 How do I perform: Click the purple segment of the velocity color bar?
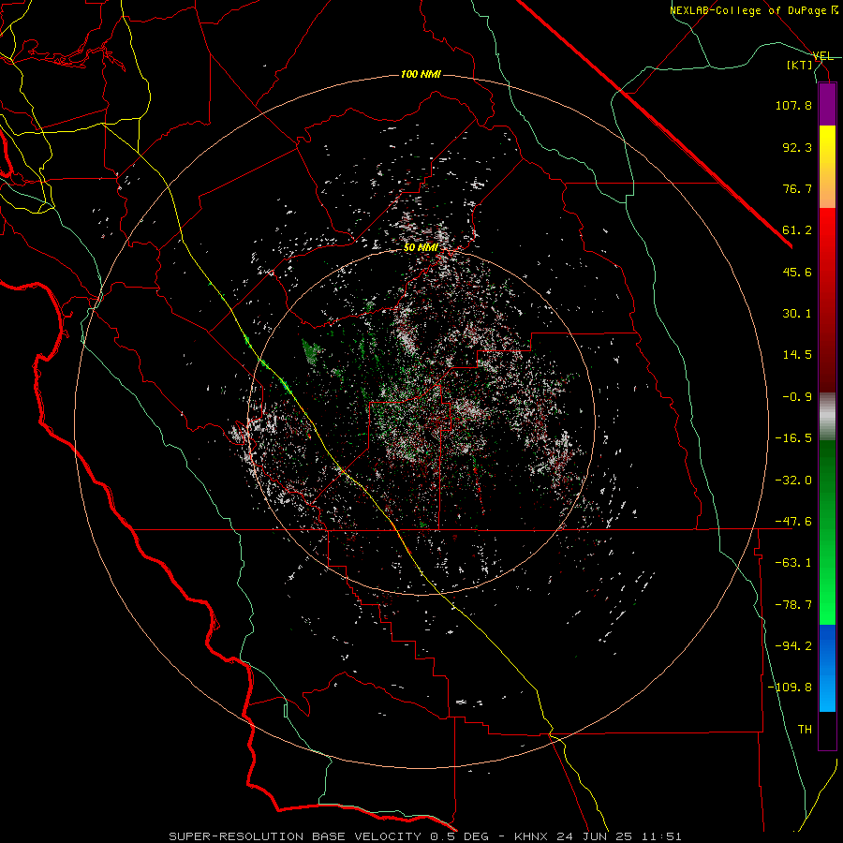[x=827, y=104]
